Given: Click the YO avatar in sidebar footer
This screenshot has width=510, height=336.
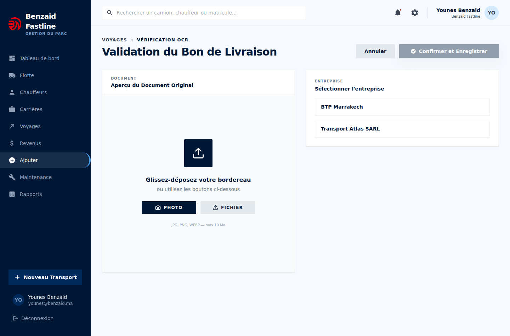Looking at the screenshot, I should tap(18, 300).
